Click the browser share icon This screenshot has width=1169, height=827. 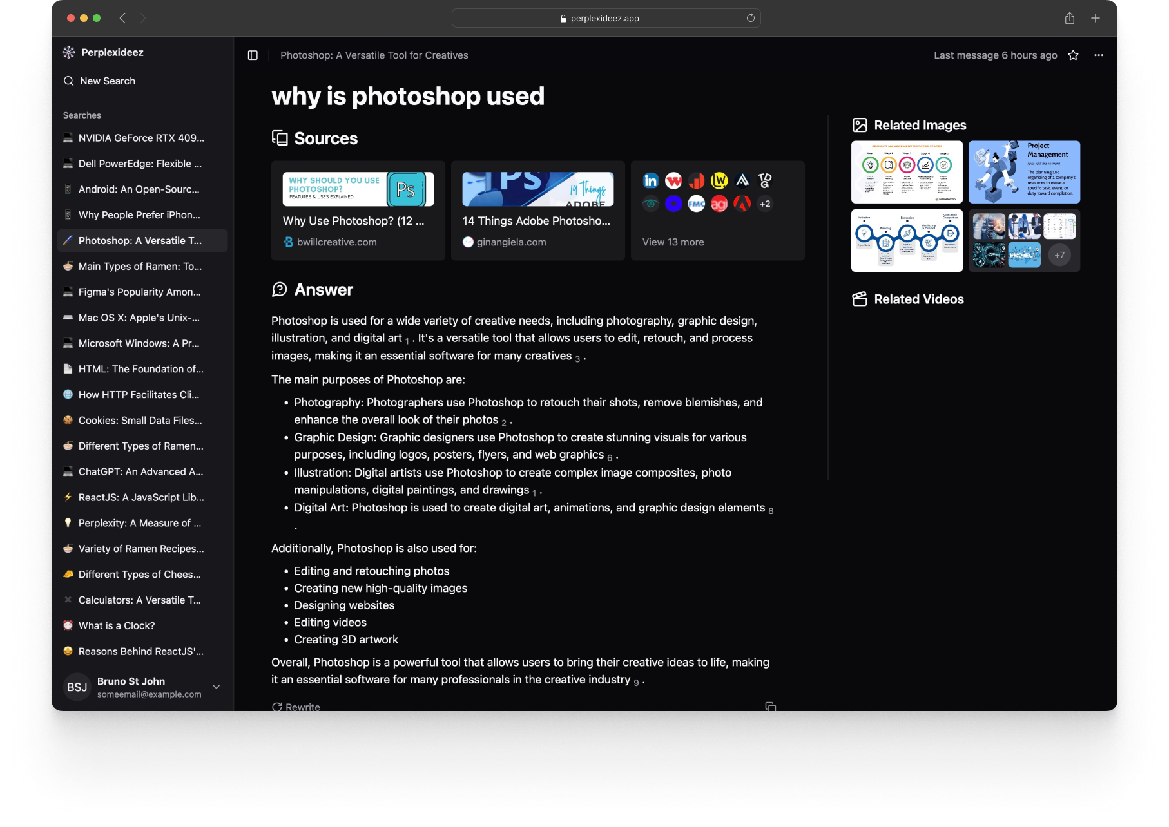coord(1070,18)
